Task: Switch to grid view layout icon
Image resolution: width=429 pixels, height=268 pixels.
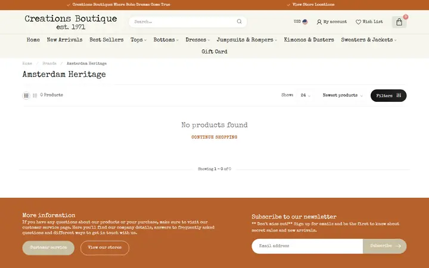Action: coord(26,95)
